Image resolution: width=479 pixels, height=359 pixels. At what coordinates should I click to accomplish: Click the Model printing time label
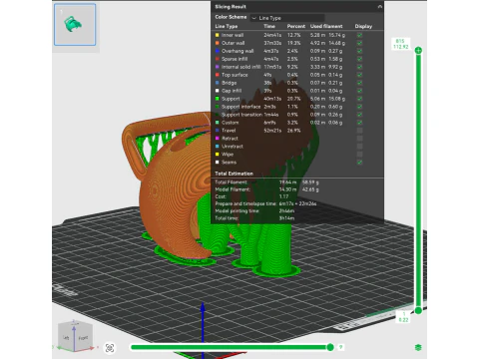tap(237, 210)
